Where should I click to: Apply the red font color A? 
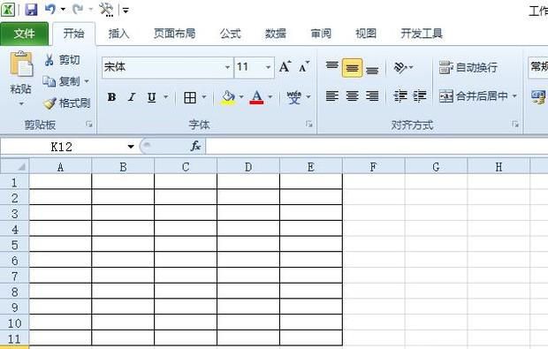tap(256, 97)
